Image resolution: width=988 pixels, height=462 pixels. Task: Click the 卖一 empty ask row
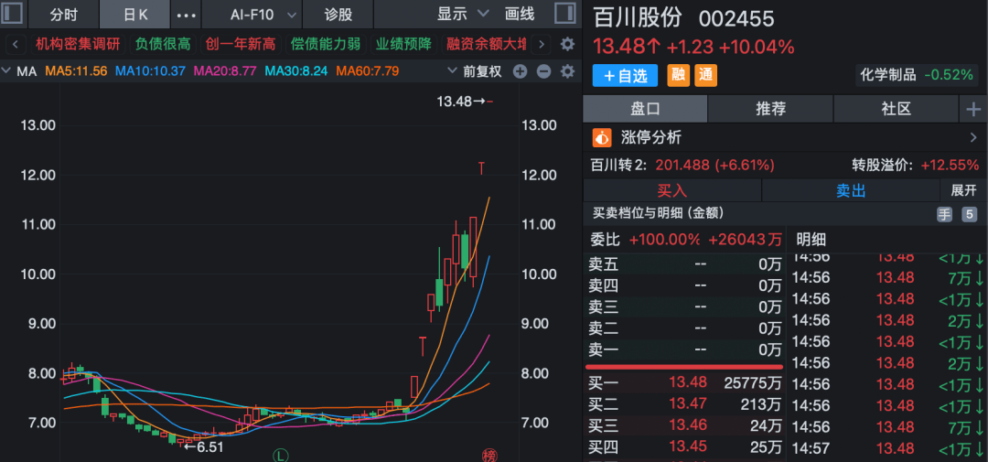[x=685, y=349]
